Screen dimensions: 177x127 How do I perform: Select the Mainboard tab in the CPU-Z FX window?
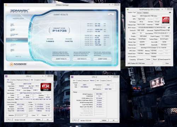pyautogui.click(x=20, y=80)
